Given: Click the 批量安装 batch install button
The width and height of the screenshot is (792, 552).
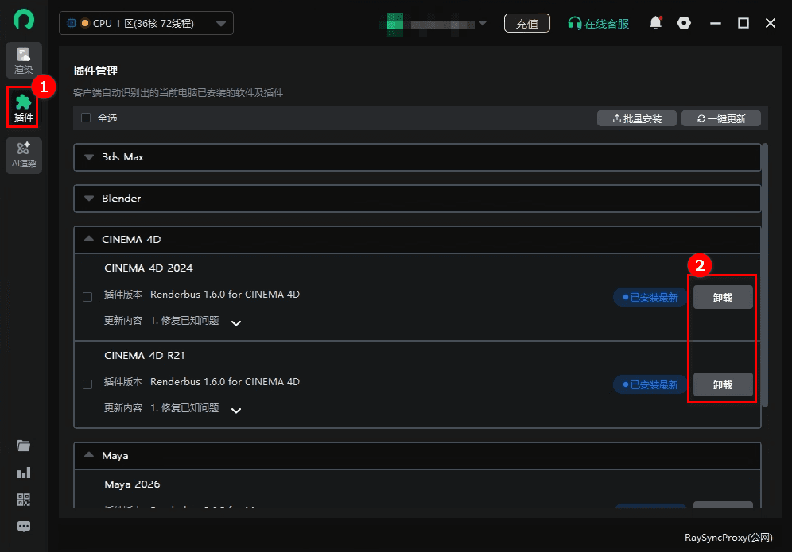Looking at the screenshot, I should pos(636,118).
